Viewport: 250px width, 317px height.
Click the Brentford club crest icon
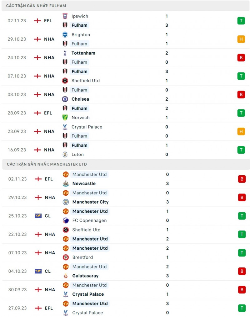pyautogui.click(x=66, y=257)
